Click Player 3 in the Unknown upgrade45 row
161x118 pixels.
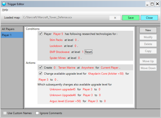pos(88,89)
